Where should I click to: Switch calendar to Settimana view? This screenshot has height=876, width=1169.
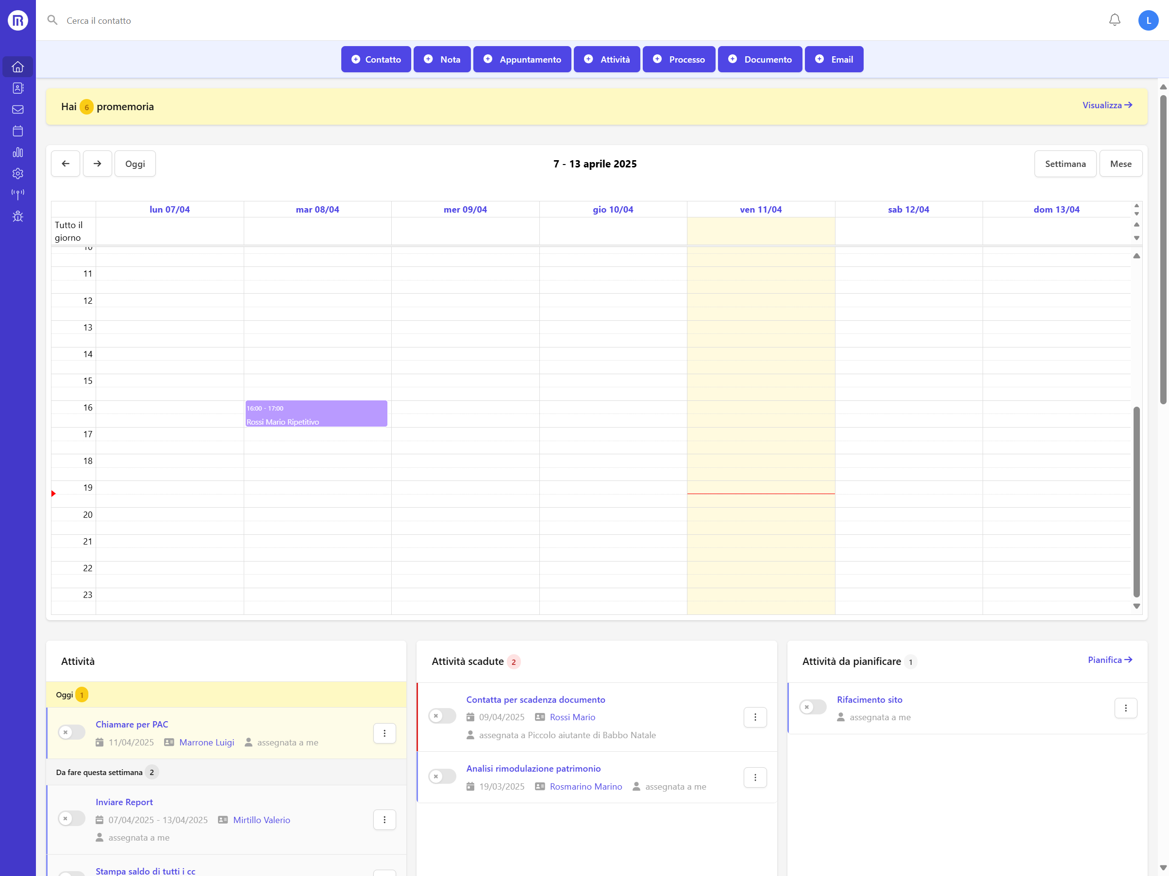(1065, 164)
